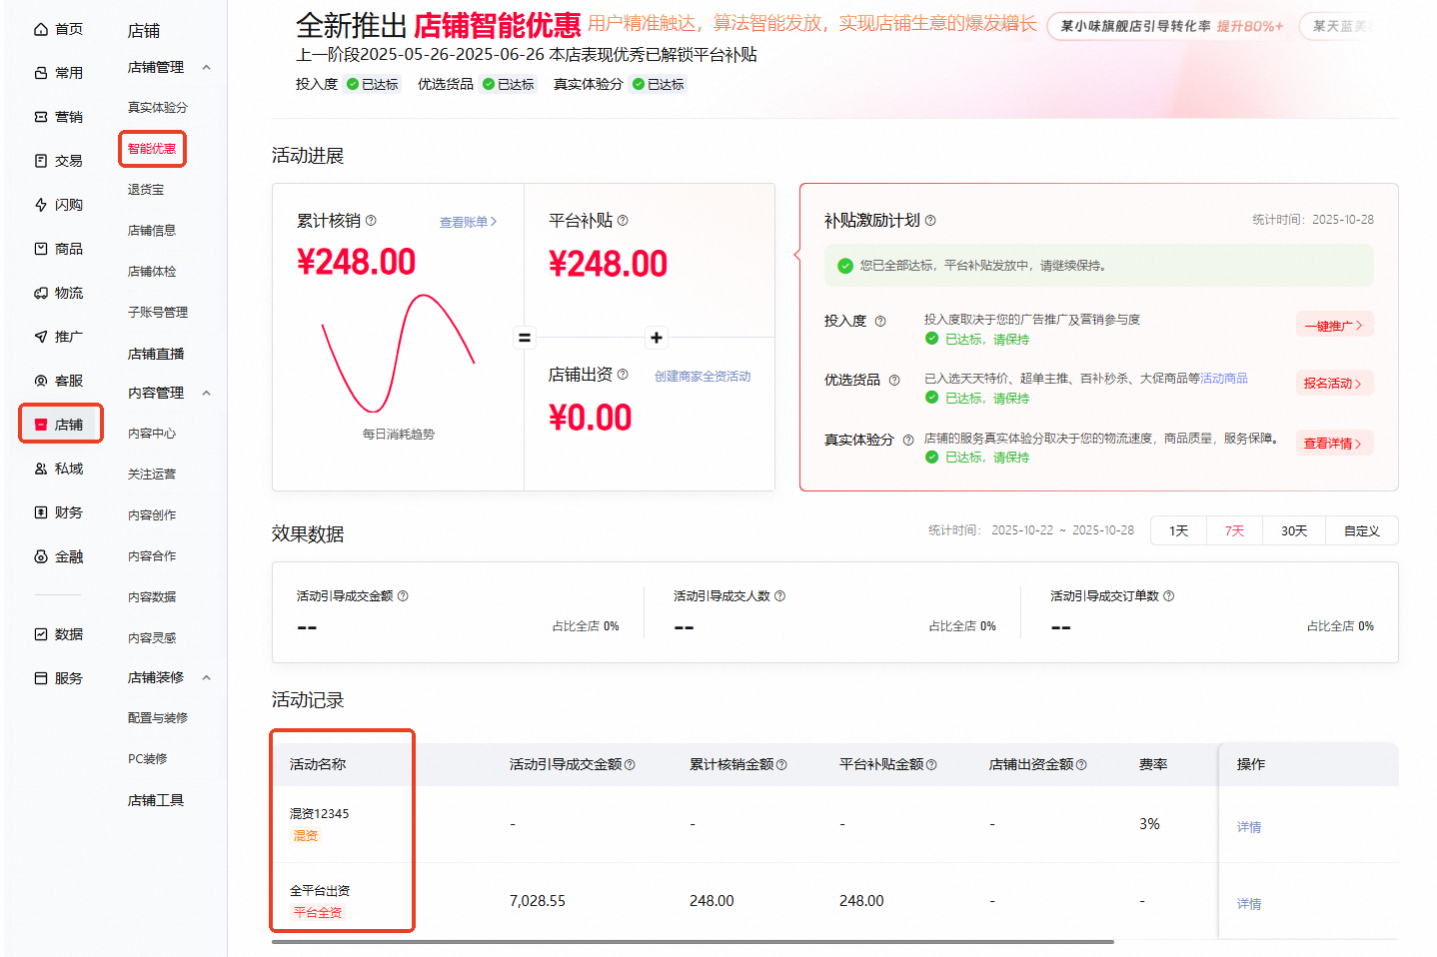Click help icon beside 优选货品 in incentive plan
Image resolution: width=1437 pixels, height=957 pixels.
pos(894,381)
